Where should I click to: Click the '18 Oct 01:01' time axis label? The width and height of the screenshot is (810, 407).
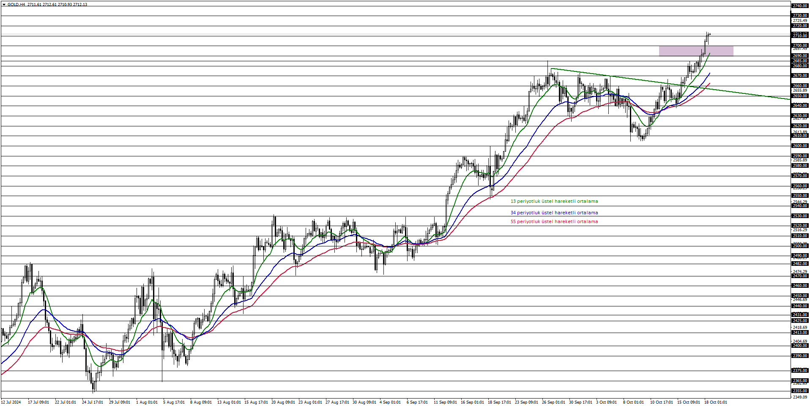716,402
